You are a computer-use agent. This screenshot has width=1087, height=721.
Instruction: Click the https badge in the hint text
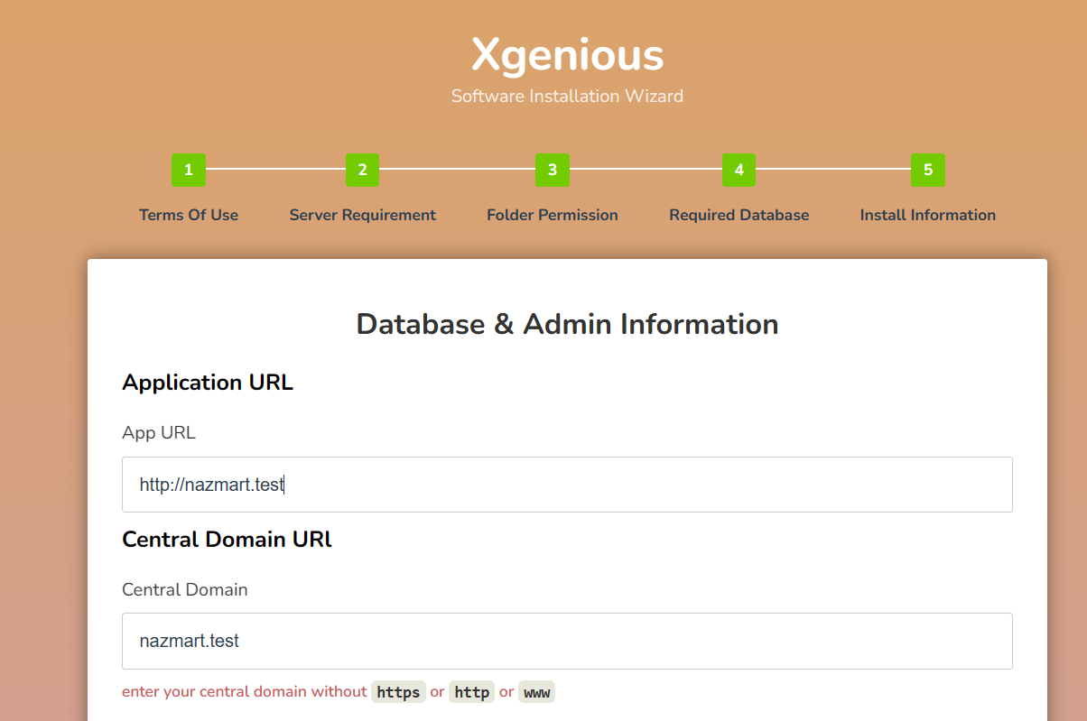click(398, 691)
